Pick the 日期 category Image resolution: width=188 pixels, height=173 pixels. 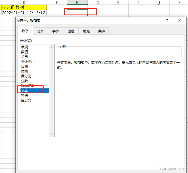tap(35, 66)
